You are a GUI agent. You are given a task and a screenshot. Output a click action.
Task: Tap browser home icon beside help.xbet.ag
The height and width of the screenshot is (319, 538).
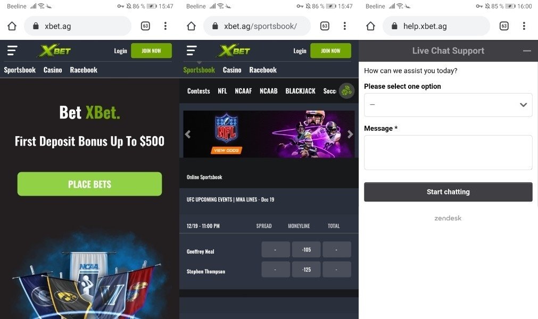(x=370, y=26)
